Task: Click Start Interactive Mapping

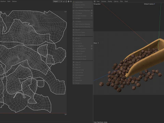Action: pyautogui.click(x=83, y=24)
